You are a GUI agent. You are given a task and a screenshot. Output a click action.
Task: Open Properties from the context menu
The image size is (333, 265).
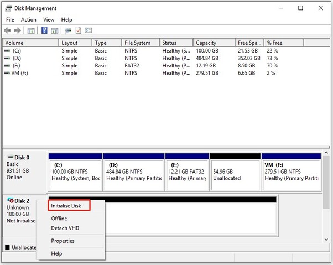coord(63,241)
